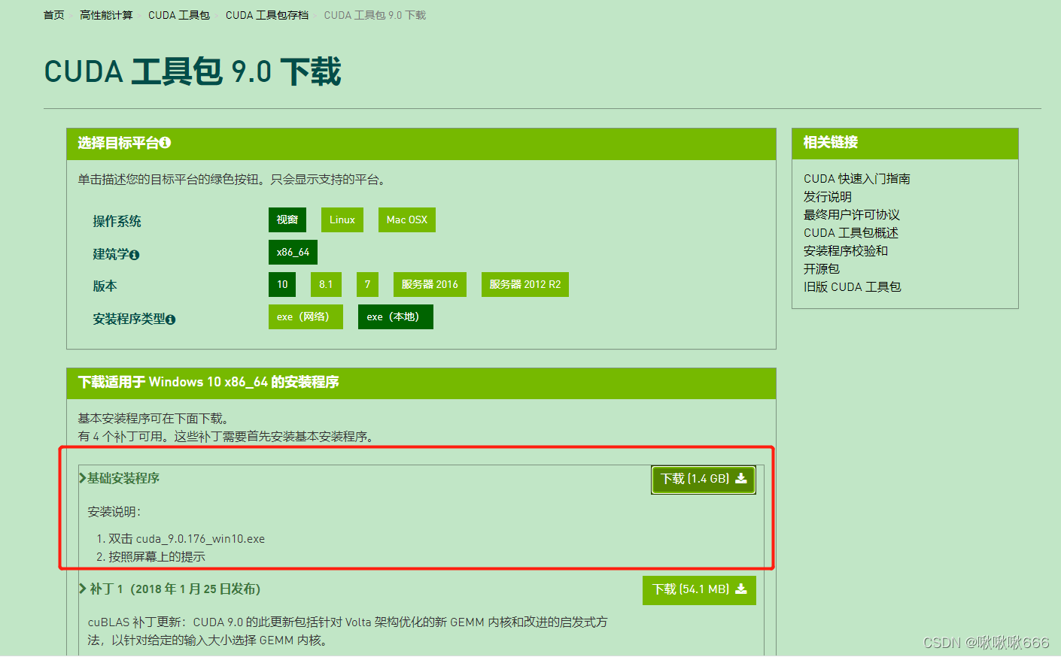Open CUDA 快速入门指南 link
This screenshot has width=1061, height=657.
tap(857, 179)
